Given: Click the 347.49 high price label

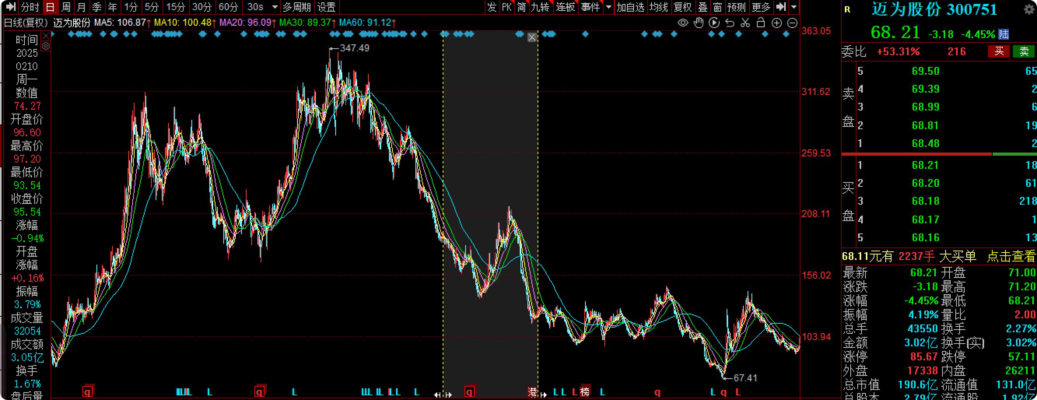Looking at the screenshot, I should point(355,48).
